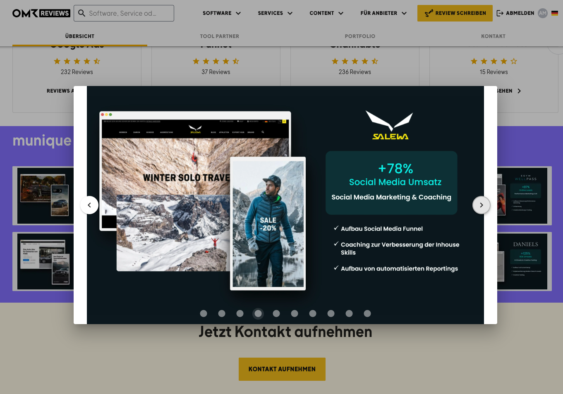The width and height of the screenshot is (563, 394).
Task: Click the star rating above 15 Reviews
Action: pos(494,61)
